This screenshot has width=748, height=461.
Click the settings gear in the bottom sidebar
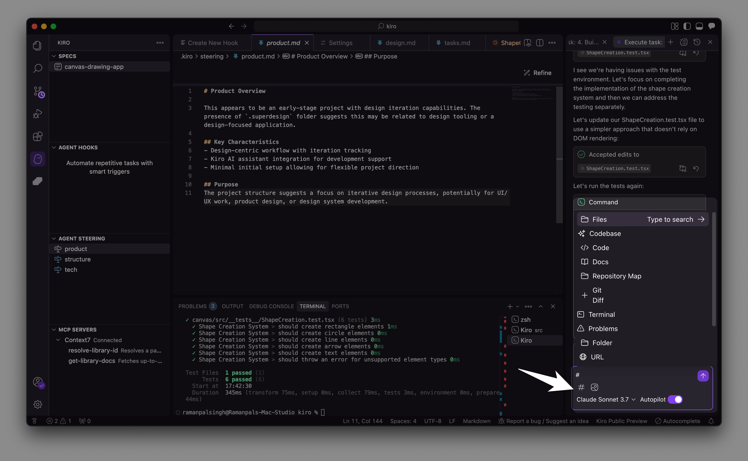click(x=37, y=404)
